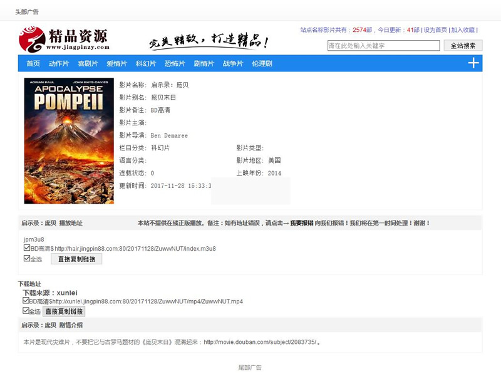Open the 喜剧片 category

click(x=88, y=63)
